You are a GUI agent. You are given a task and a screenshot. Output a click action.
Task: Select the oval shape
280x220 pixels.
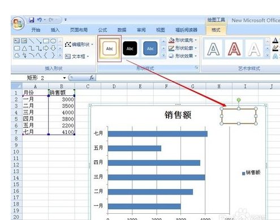[x=53, y=41]
